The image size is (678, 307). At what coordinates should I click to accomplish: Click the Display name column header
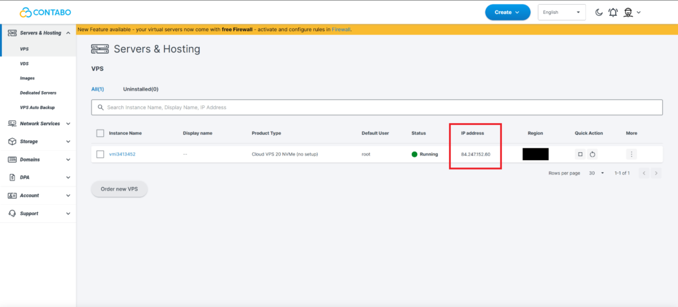click(197, 133)
